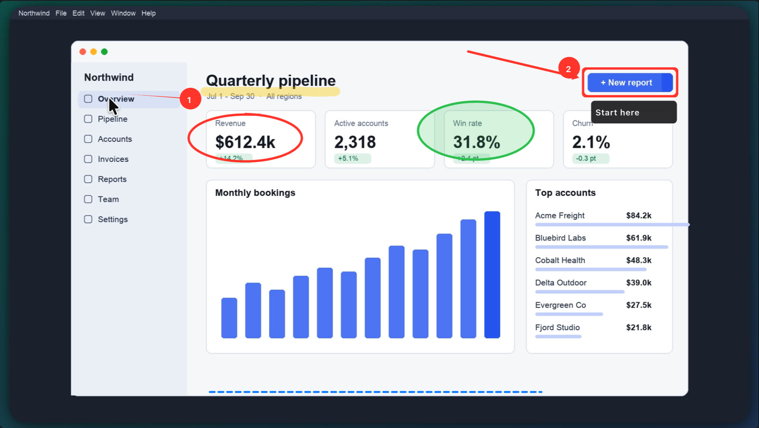Screen dimensions: 759x428
Task: Click the first bar in Monthly bookings
Action: [x=229, y=318]
